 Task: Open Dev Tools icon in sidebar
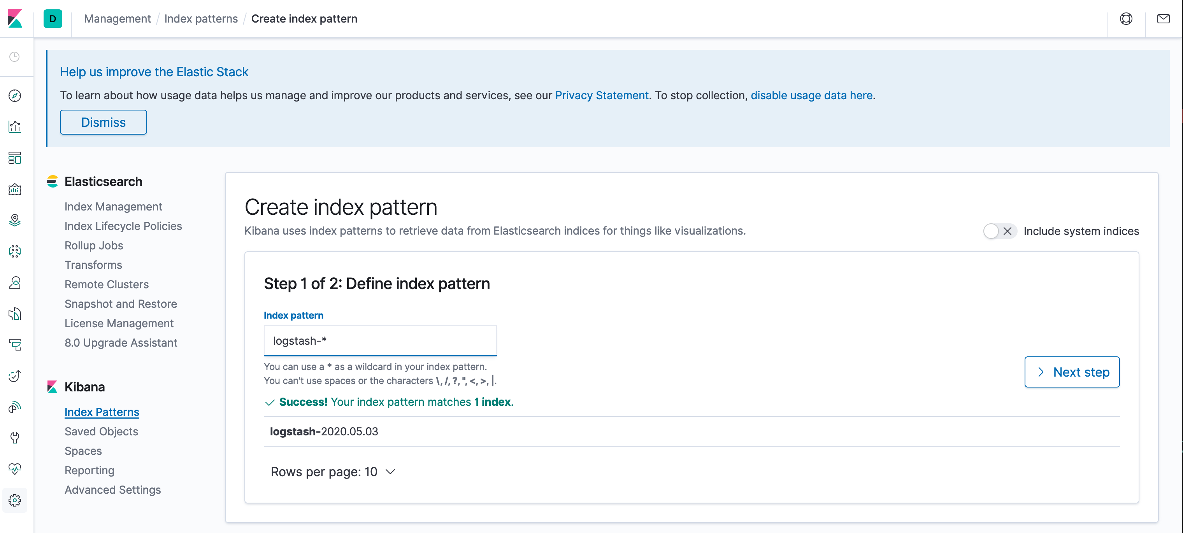(x=15, y=438)
